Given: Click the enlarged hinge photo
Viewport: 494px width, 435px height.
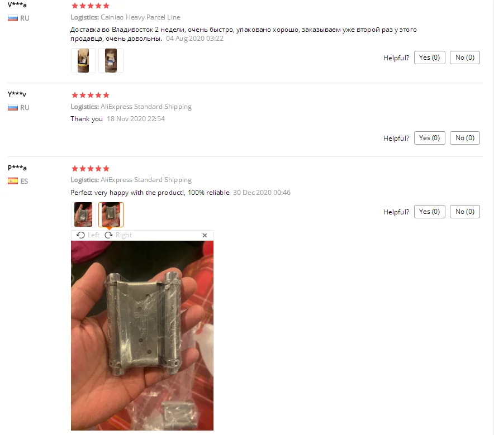Looking at the screenshot, I should click(142, 336).
